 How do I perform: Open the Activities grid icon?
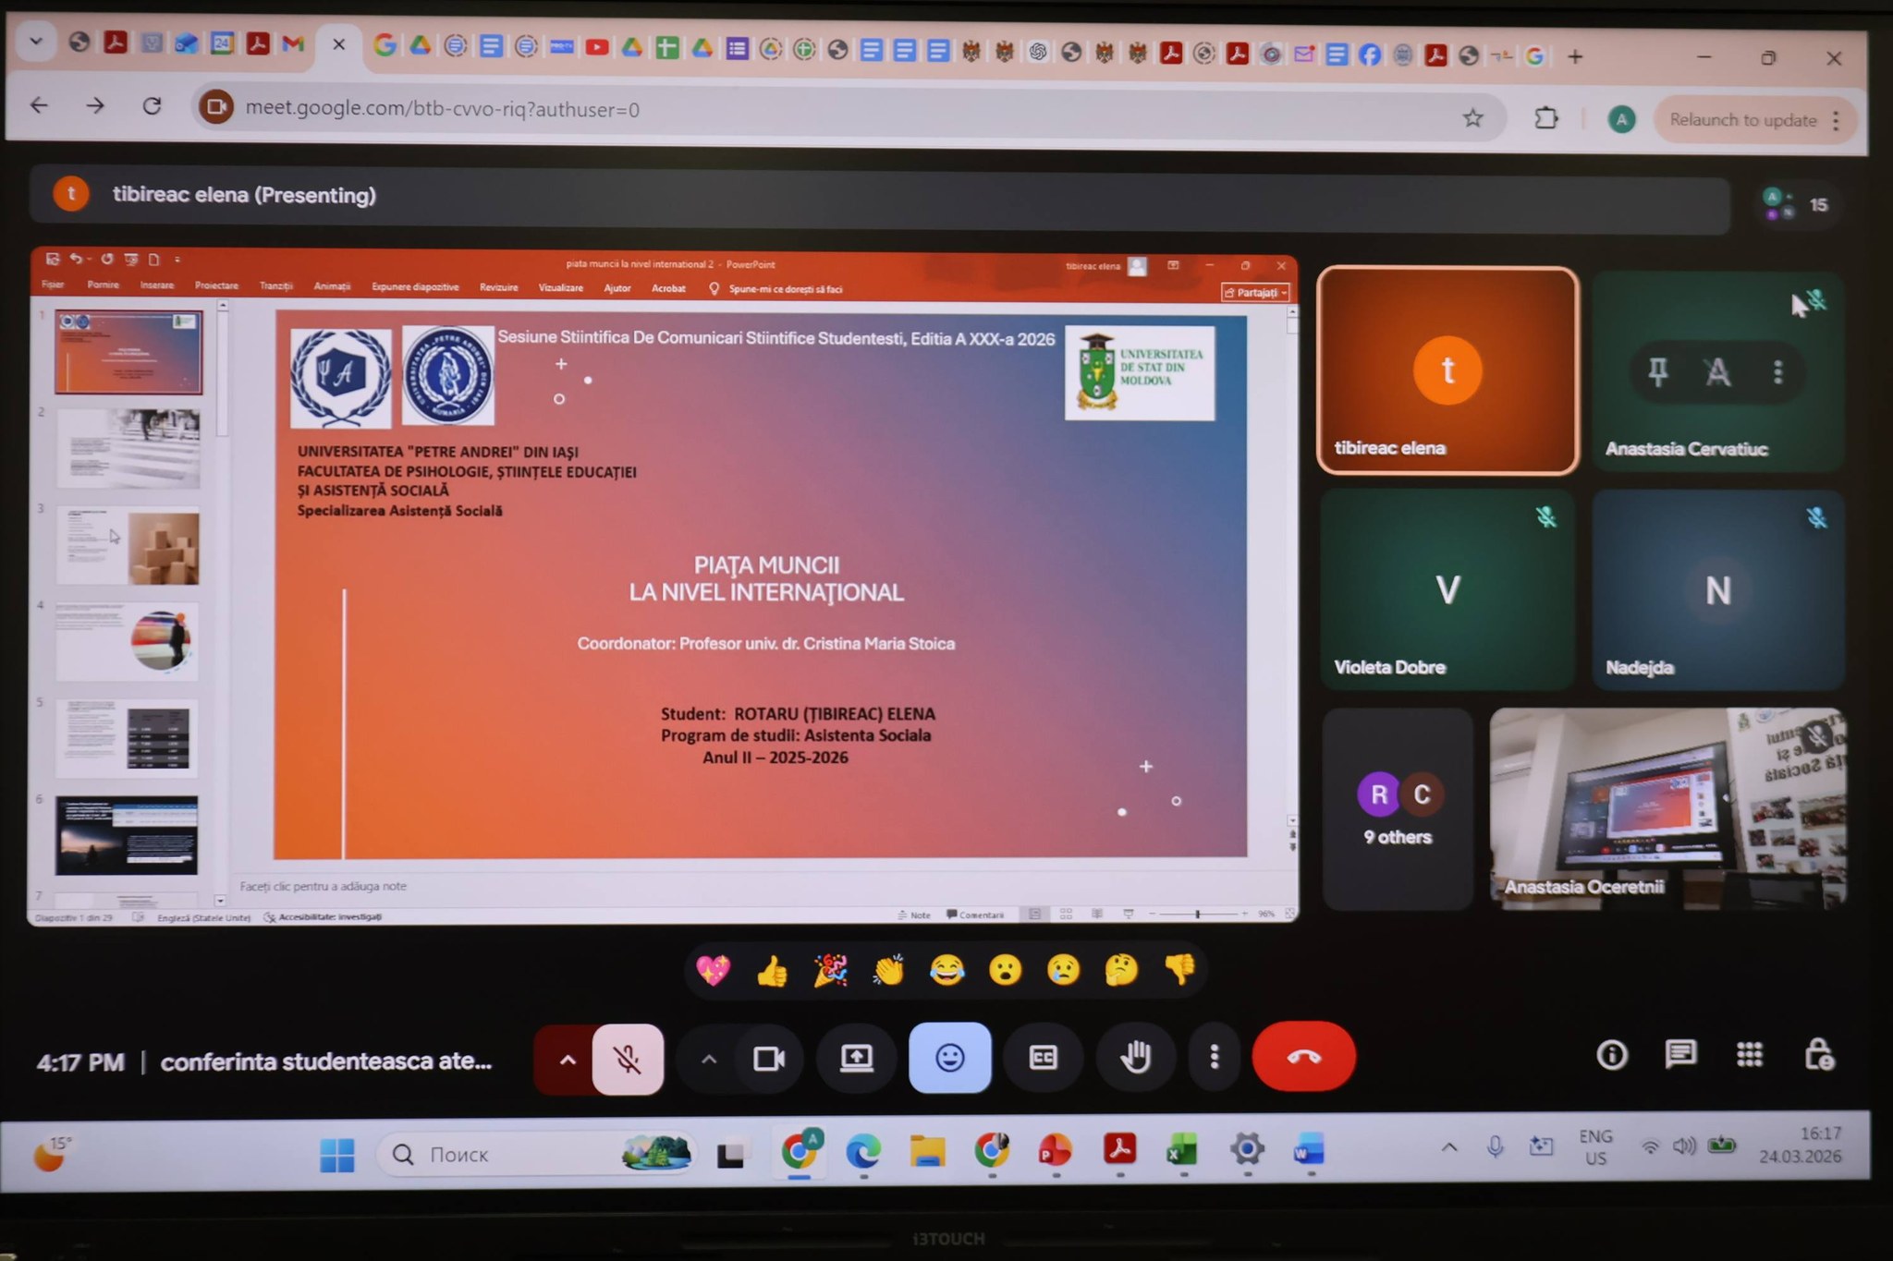pyautogui.click(x=1749, y=1054)
